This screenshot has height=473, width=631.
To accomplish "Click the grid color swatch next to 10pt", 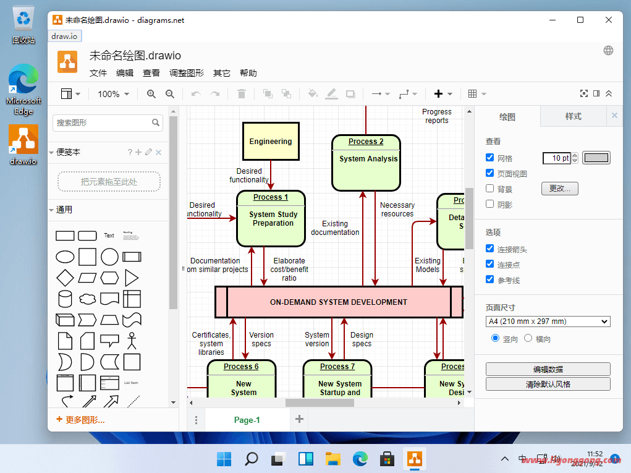I will pyautogui.click(x=596, y=158).
